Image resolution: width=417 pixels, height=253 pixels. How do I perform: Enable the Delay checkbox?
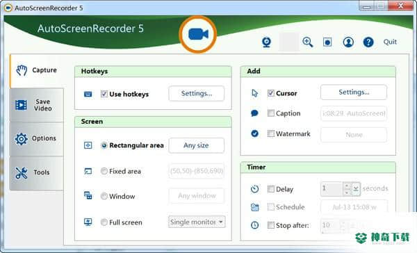click(271, 189)
